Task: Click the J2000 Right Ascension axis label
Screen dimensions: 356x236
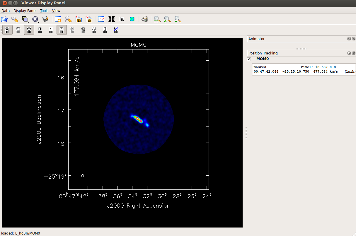Action: click(138, 206)
